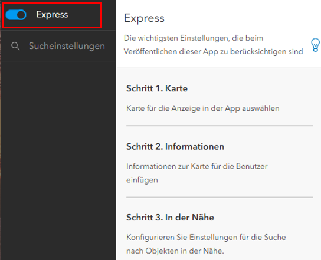Viewport: 321px width, 260px height.
Task: Click the search magnifier icon
Action: pyautogui.click(x=15, y=46)
